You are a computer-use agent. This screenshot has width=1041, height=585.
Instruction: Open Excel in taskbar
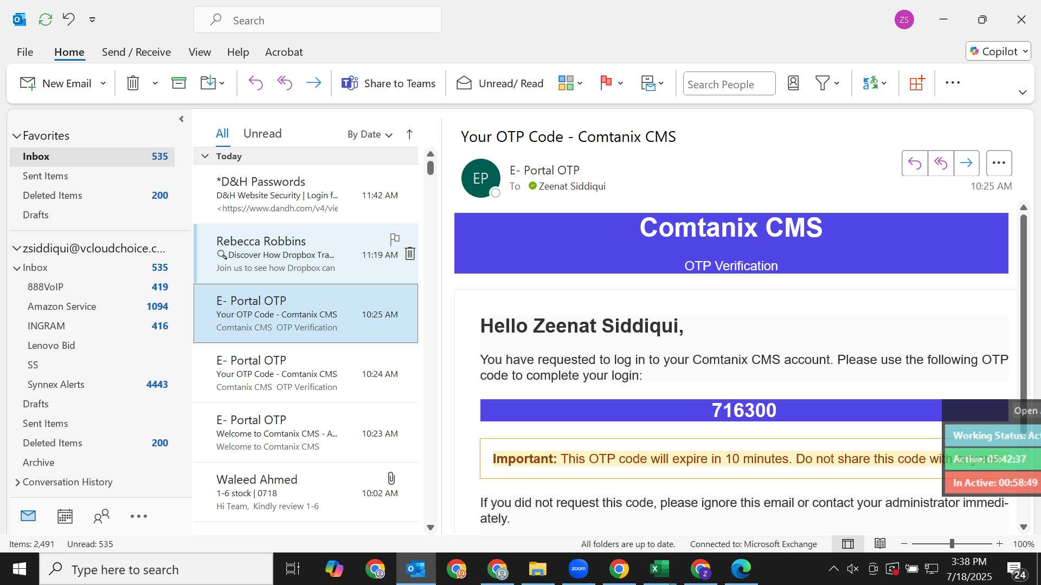pos(659,569)
